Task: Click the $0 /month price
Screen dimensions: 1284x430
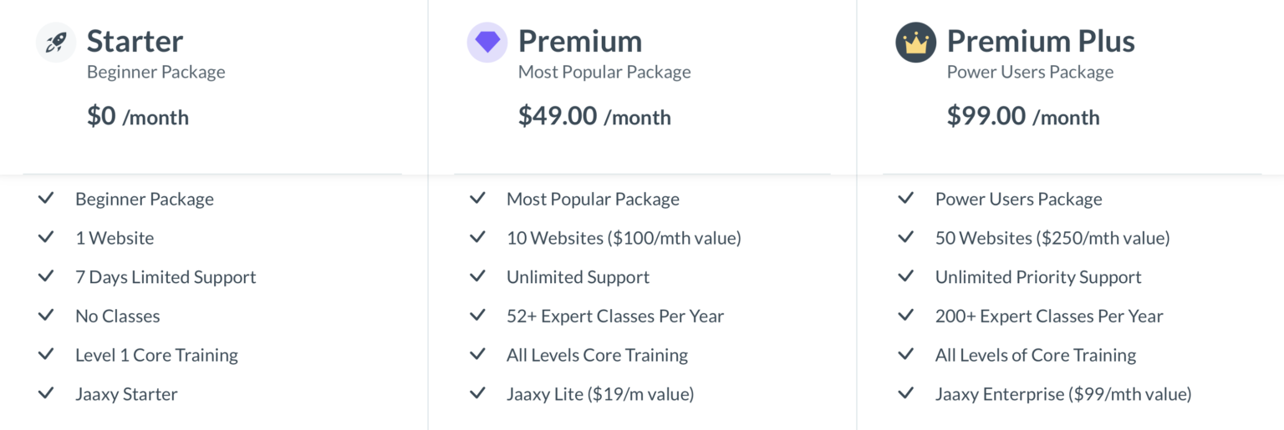Action: coord(138,116)
